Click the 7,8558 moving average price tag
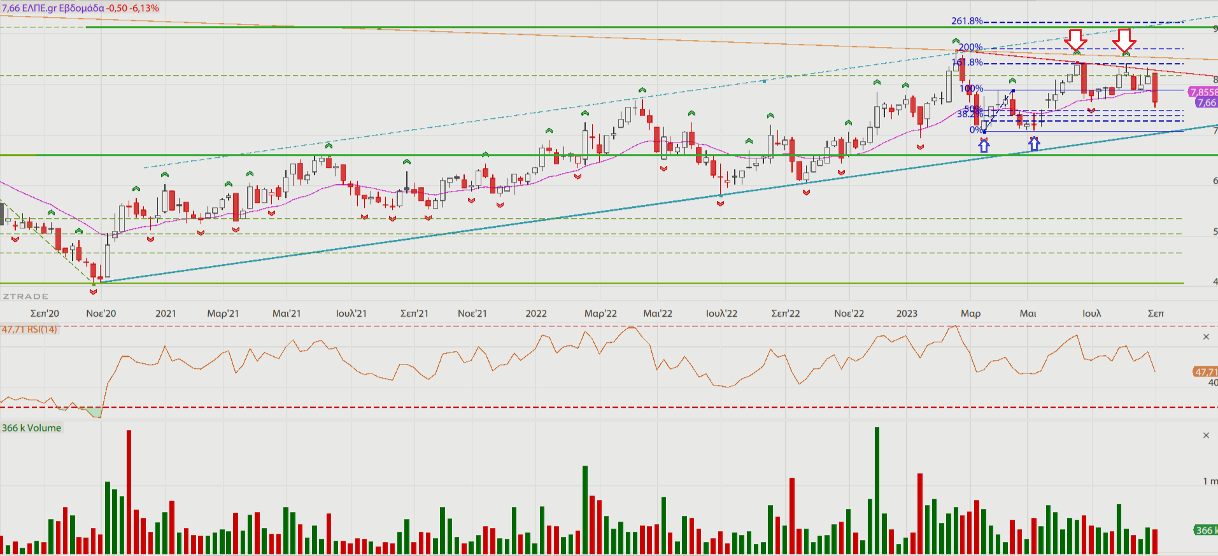The height and width of the screenshot is (556, 1218). coord(1203,92)
